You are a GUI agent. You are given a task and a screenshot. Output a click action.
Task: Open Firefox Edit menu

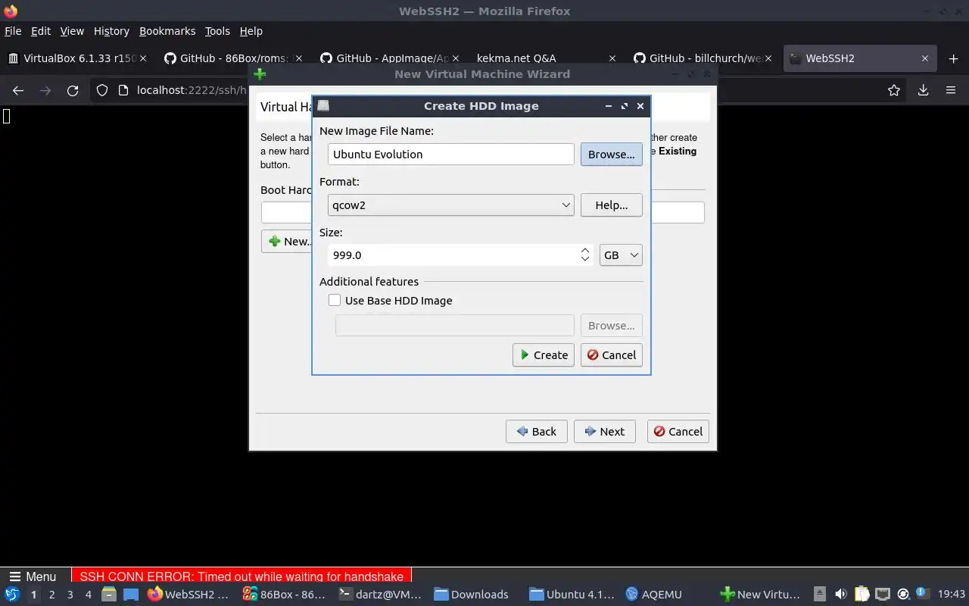point(41,31)
